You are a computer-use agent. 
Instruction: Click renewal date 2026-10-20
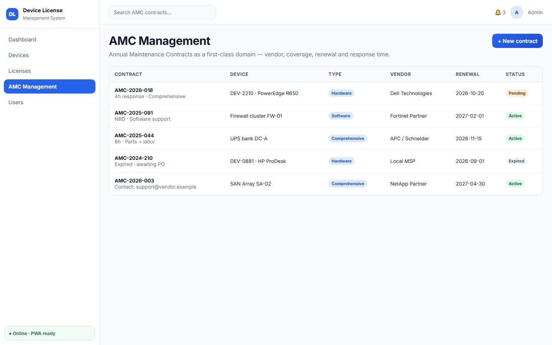pos(470,93)
